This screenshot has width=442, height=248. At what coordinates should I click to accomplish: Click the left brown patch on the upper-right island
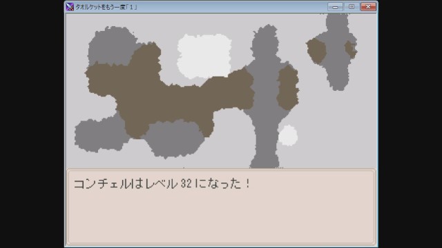pos(316,51)
